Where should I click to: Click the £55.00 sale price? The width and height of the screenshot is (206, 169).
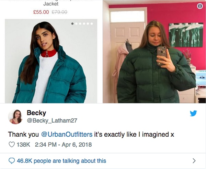click(x=41, y=12)
